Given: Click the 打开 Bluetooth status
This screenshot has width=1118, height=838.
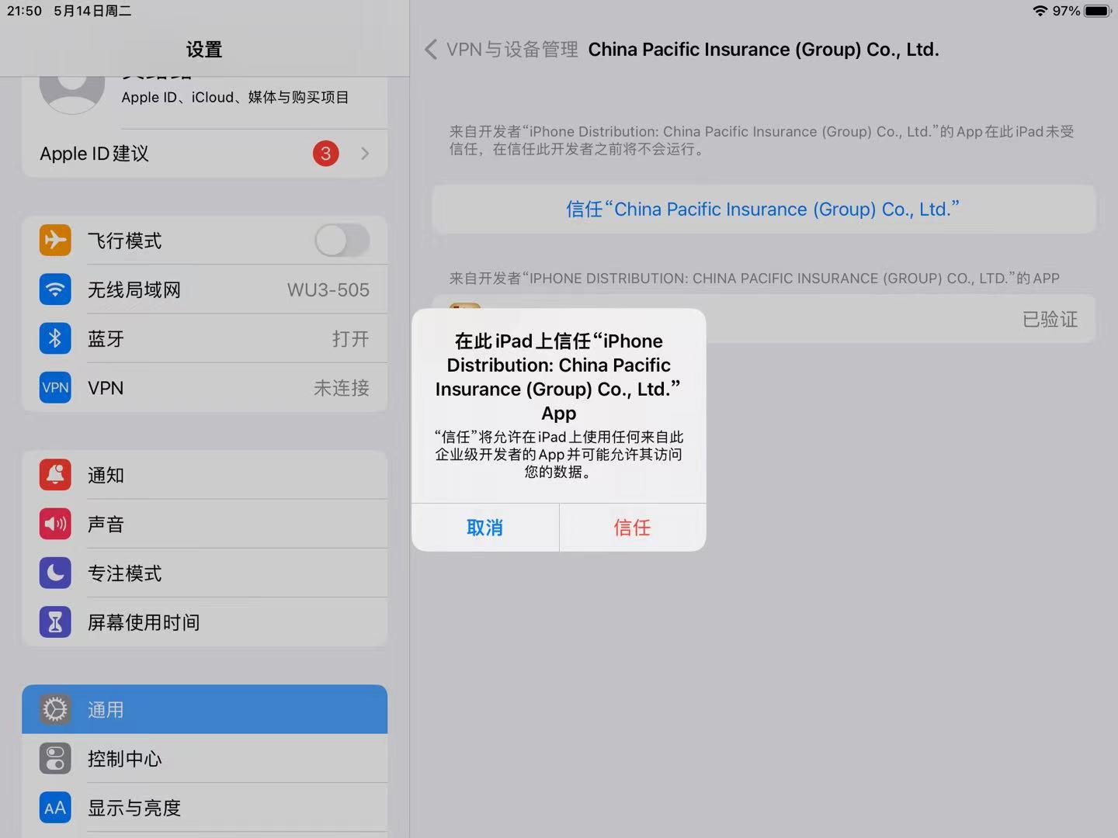Looking at the screenshot, I should [x=351, y=339].
